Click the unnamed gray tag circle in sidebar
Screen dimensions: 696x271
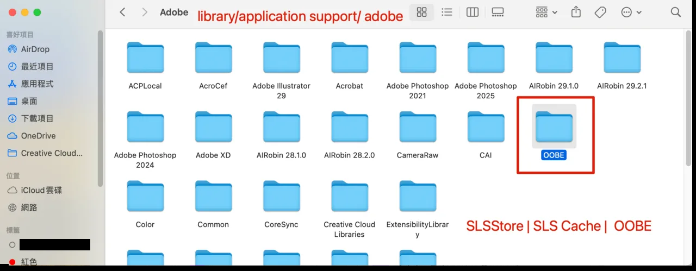(12, 245)
